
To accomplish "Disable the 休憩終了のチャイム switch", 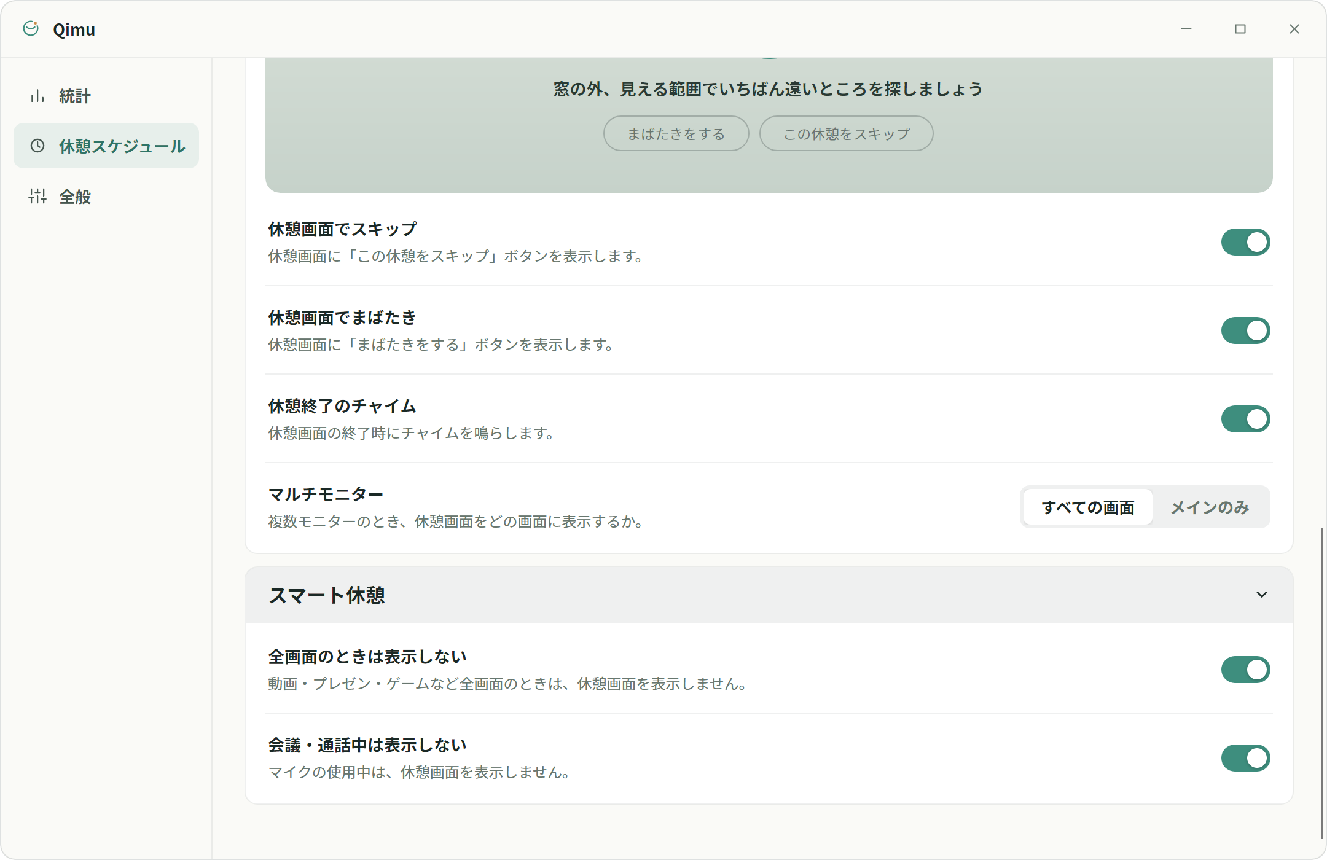I will 1245,419.
